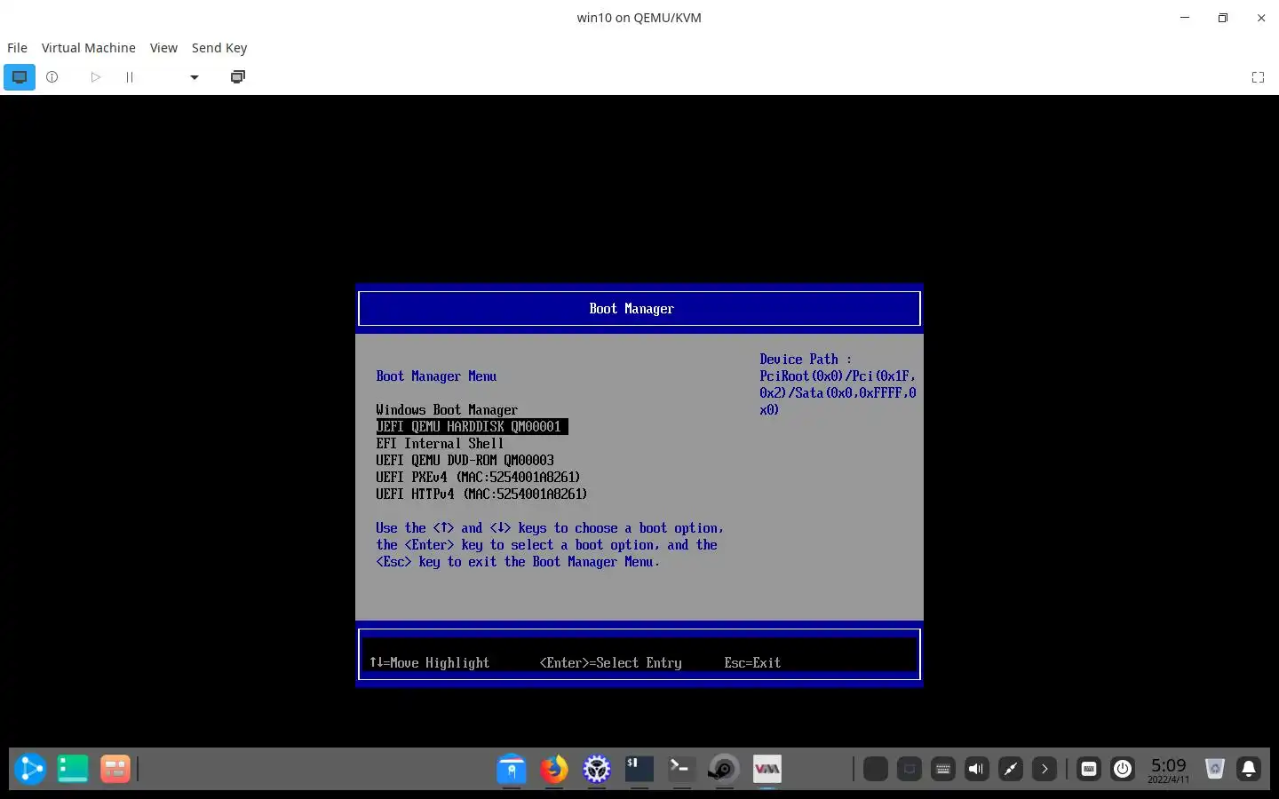Open notifications bell icon
Viewport: 1279px width, 799px height.
click(1249, 769)
